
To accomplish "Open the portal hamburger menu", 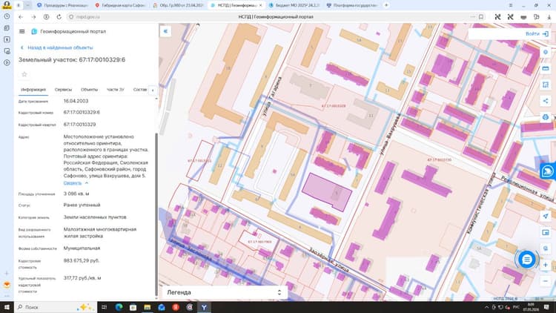I will (x=22, y=32).
